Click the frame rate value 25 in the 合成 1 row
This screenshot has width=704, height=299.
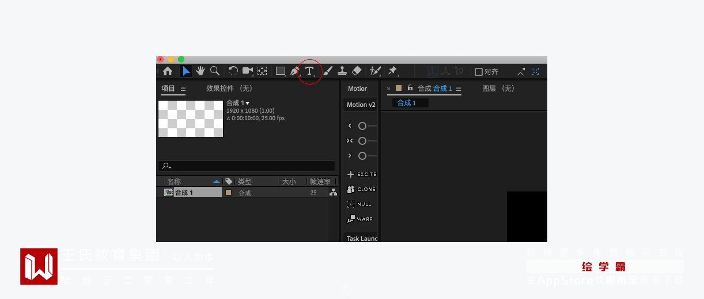(x=313, y=193)
